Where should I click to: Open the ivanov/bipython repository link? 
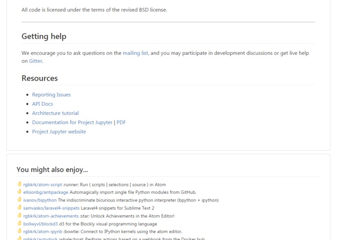[40, 200]
